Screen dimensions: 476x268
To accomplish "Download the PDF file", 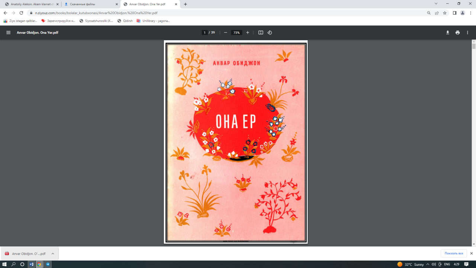I will [x=448, y=33].
